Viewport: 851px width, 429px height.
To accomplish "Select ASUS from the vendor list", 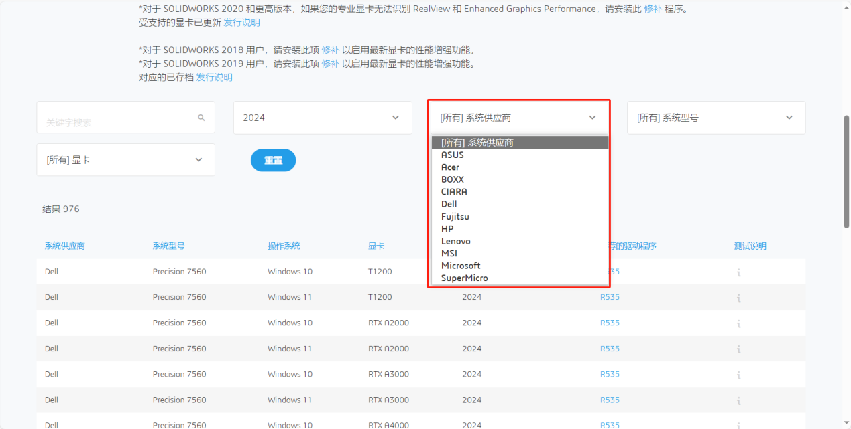I will point(452,155).
